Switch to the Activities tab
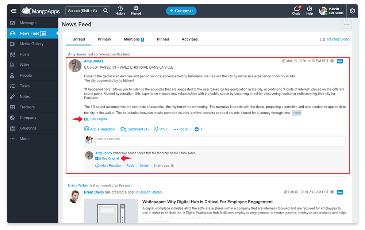 coord(189,39)
